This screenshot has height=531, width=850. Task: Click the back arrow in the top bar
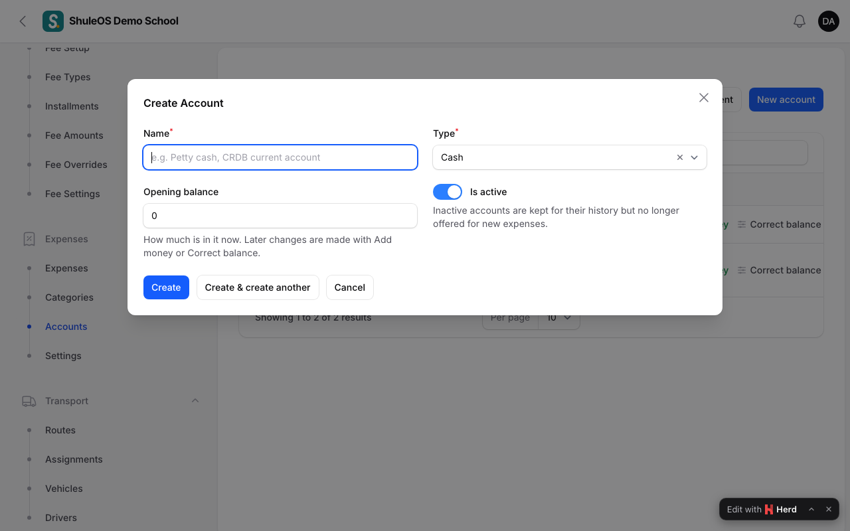(23, 21)
